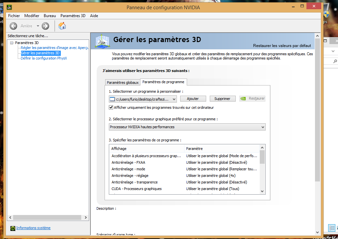Uncheck Afficher uniquement les programmes trouvés

tap(111, 107)
